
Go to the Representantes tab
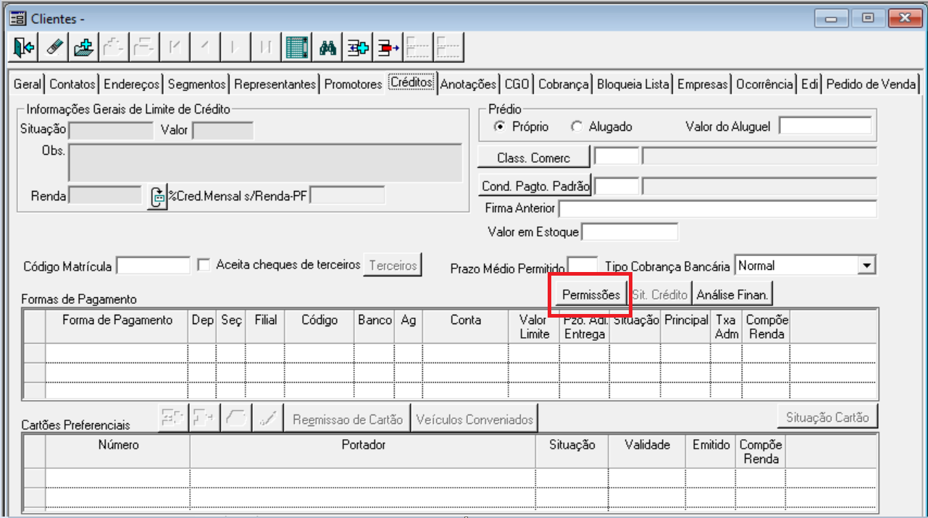tap(275, 85)
